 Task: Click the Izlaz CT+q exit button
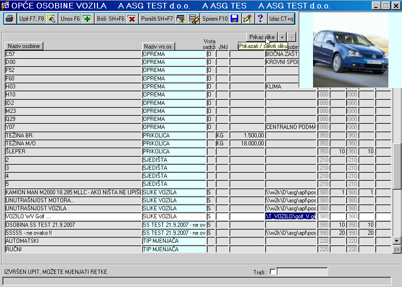[x=281, y=19]
